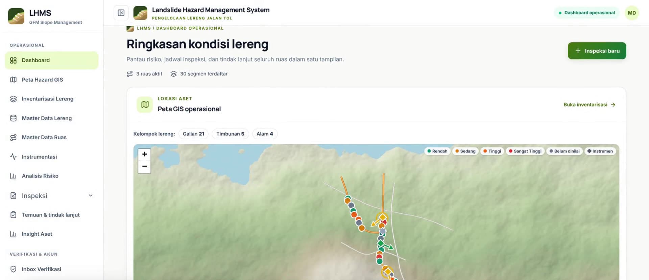
Task: Click the header logo next to Landslide Hazard Management System
Action: (140, 13)
